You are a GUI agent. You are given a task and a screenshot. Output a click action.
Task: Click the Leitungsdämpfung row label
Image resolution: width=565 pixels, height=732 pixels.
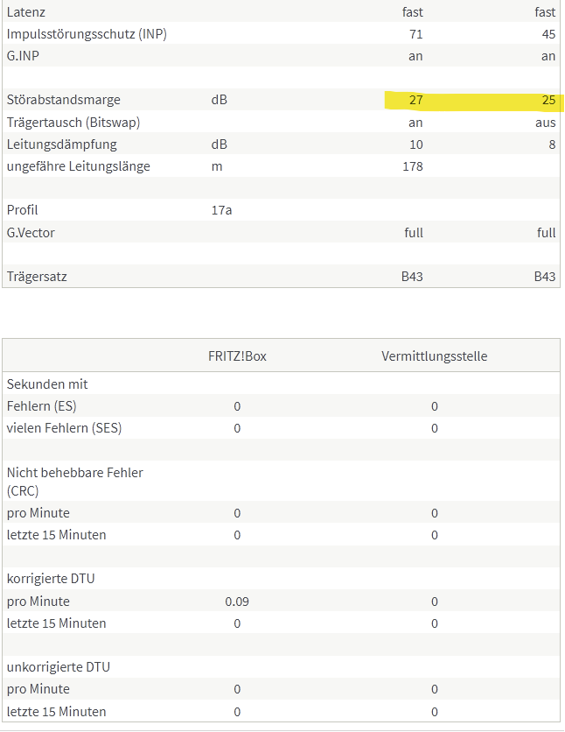click(x=61, y=144)
